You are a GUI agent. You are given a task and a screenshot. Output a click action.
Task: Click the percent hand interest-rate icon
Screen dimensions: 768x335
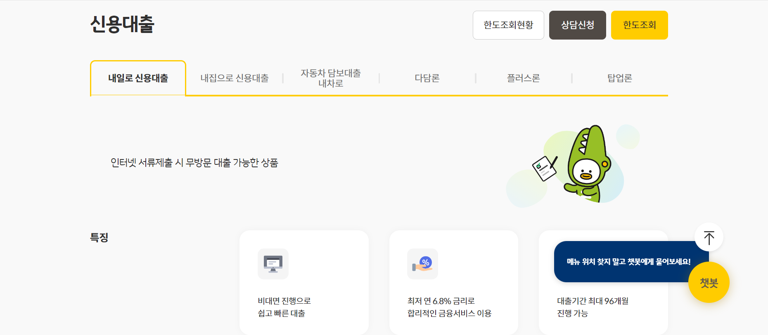tap(422, 264)
